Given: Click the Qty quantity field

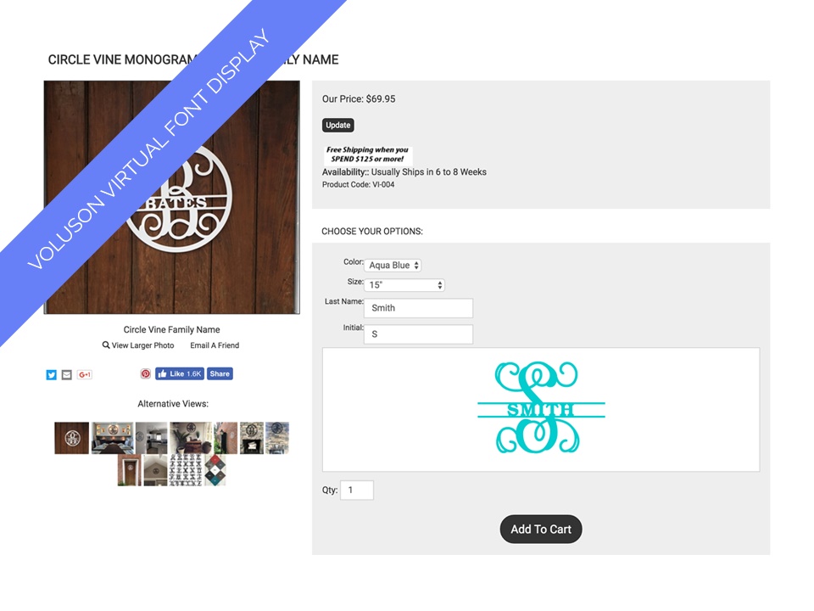Looking at the screenshot, I should [357, 490].
